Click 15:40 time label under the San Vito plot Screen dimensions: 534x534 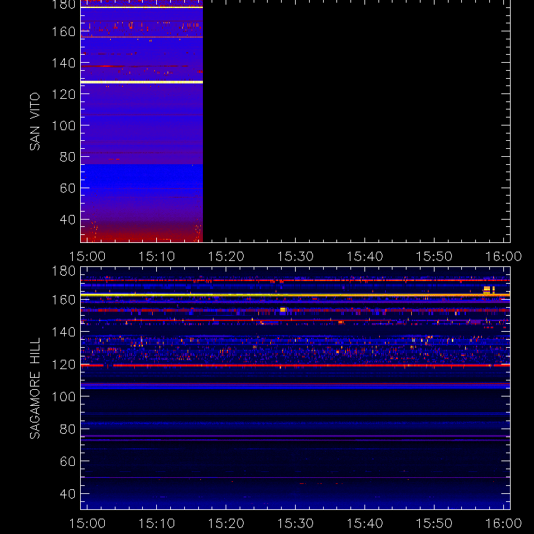tap(364, 256)
